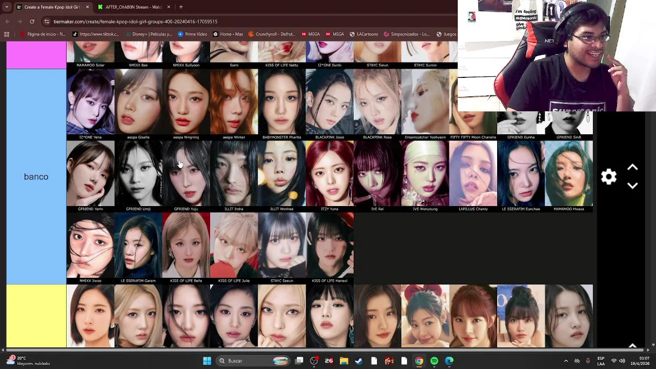Select aespa Ningning thumbnail
Viewport: 656px width, 369px height.
186,105
